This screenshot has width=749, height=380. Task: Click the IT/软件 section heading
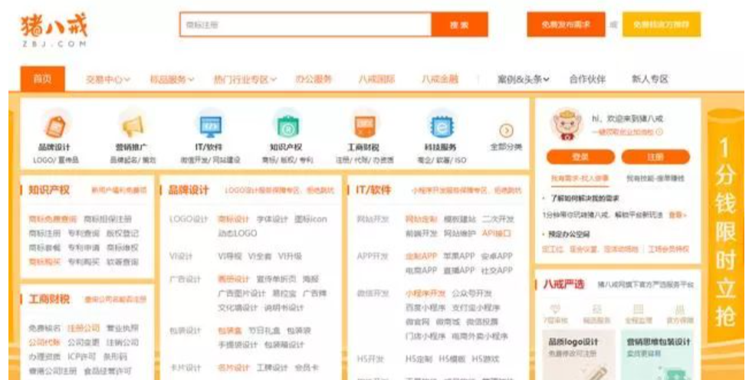point(373,190)
